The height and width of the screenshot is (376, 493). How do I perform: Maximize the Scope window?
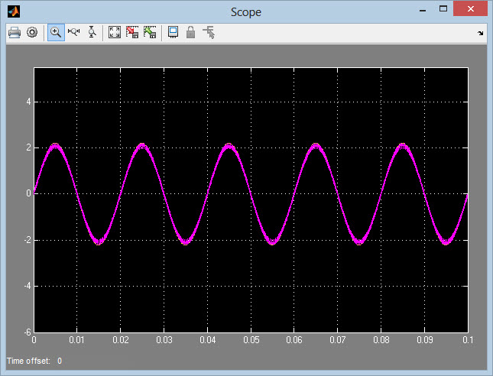pos(443,9)
